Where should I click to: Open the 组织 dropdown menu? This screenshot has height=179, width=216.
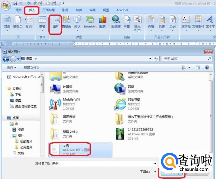point(11,68)
